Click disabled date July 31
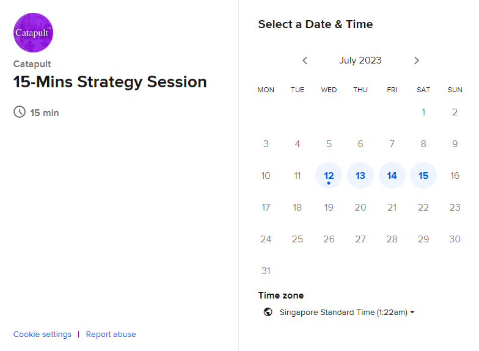The width and height of the screenshot is (479, 351). [266, 270]
